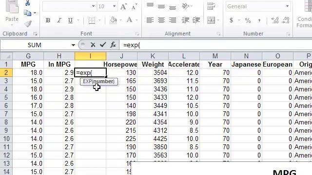
Task: Click the Select All corner button
Action: pyautogui.click(x=6, y=56)
